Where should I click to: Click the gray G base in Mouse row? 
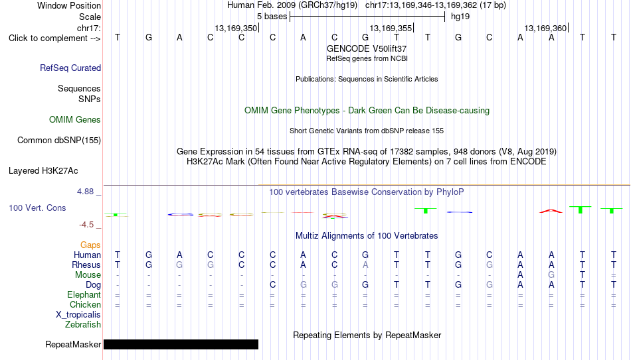551,275
